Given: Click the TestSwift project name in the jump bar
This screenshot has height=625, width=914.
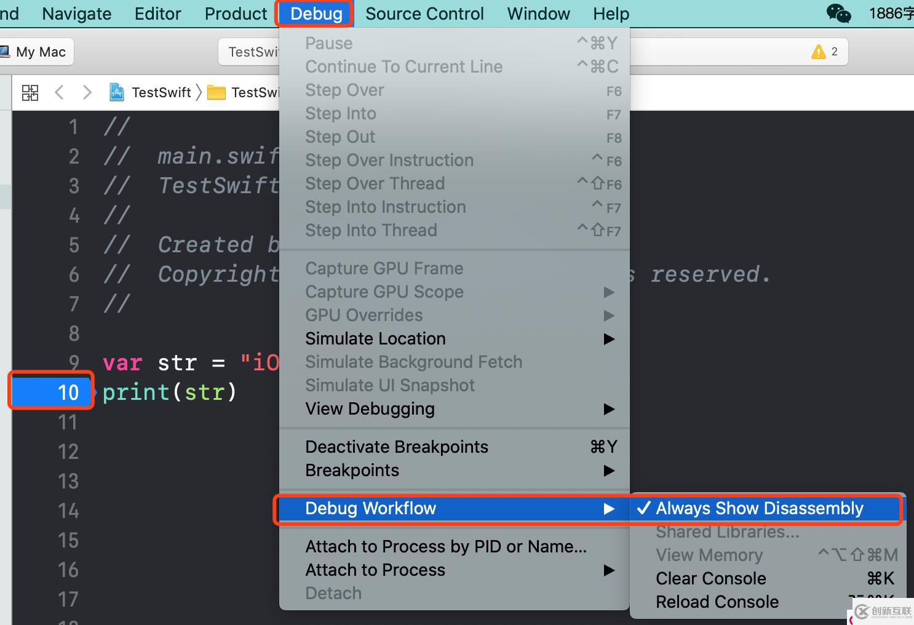Looking at the screenshot, I should pos(161,92).
